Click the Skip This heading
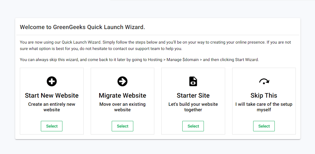Screen dimensions: 315x154 (264, 96)
